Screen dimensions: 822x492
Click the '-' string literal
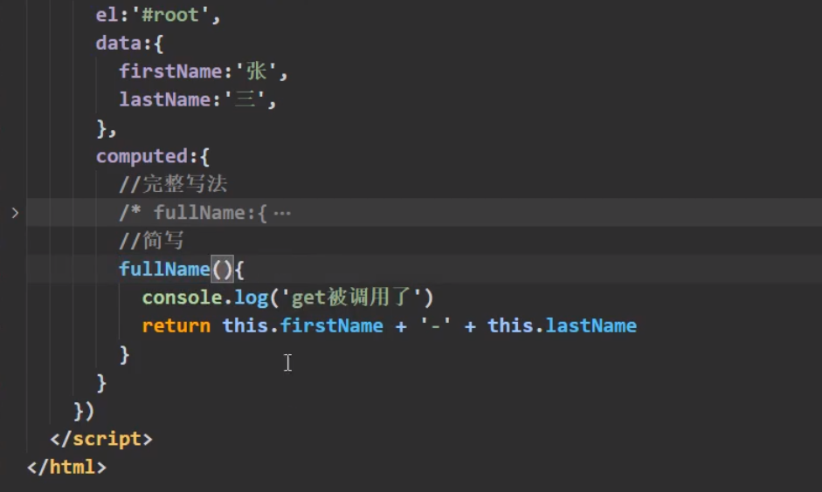tap(435, 325)
